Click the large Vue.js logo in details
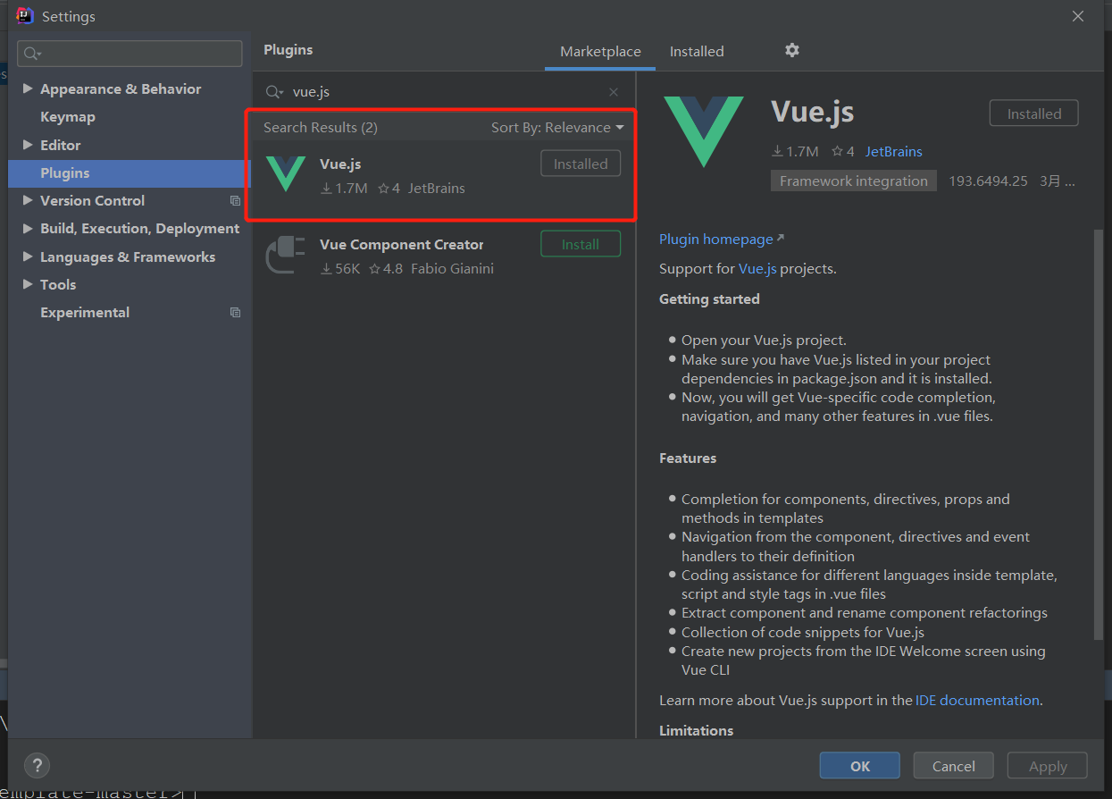 (704, 131)
